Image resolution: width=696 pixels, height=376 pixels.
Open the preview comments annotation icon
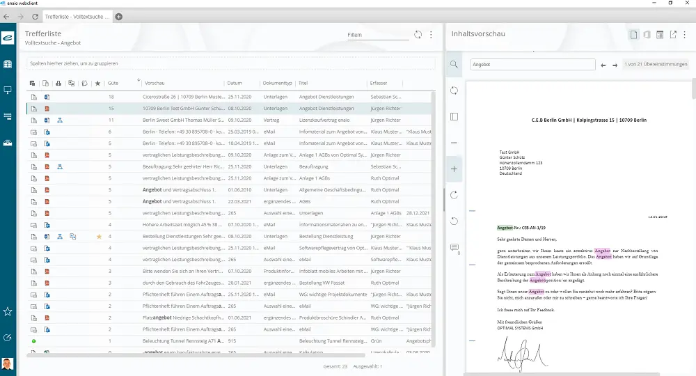click(454, 248)
